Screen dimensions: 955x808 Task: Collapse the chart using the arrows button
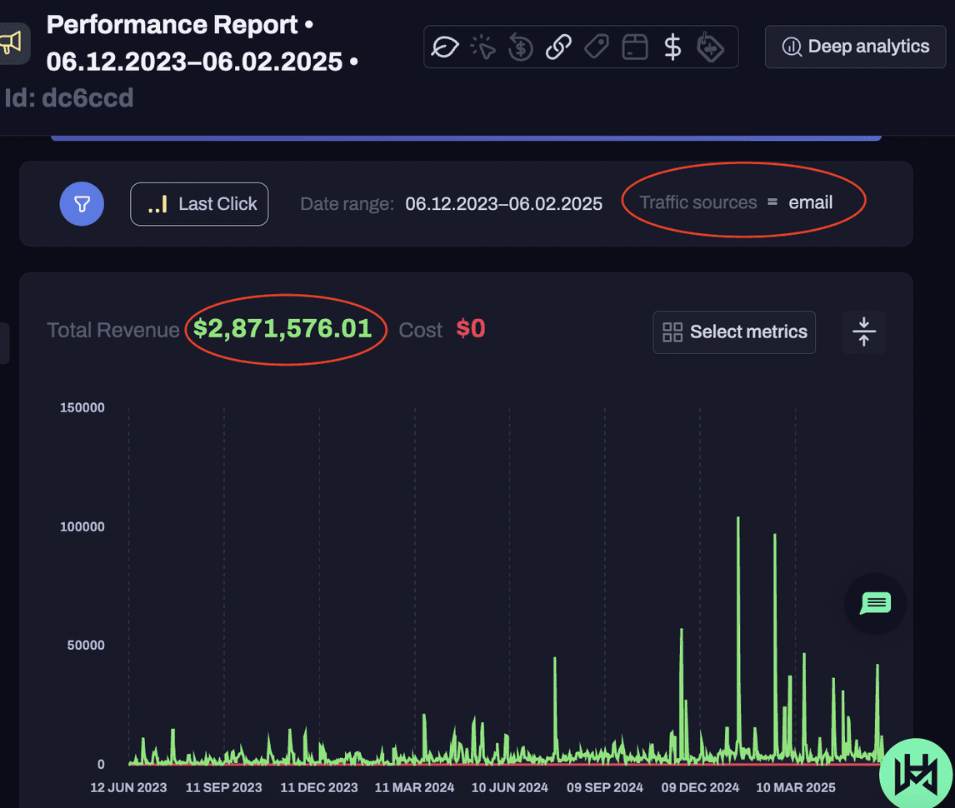pos(863,332)
